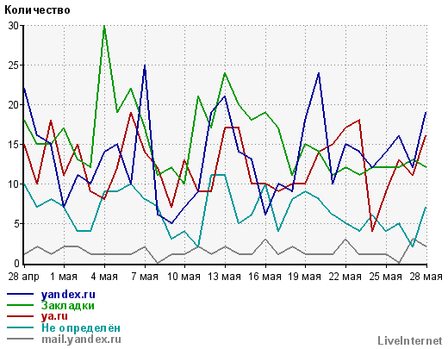Image resolution: width=448 pixels, height=349 pixels.
Task: Click the 19 мая date label
Action: [305, 277]
